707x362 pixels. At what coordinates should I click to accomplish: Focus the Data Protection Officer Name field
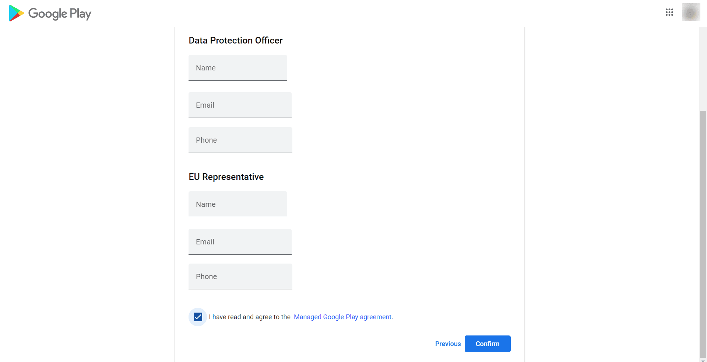238,68
